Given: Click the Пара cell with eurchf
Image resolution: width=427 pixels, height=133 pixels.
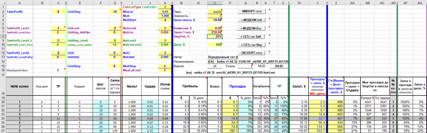Looking at the screenshot, I should (x=215, y=12).
